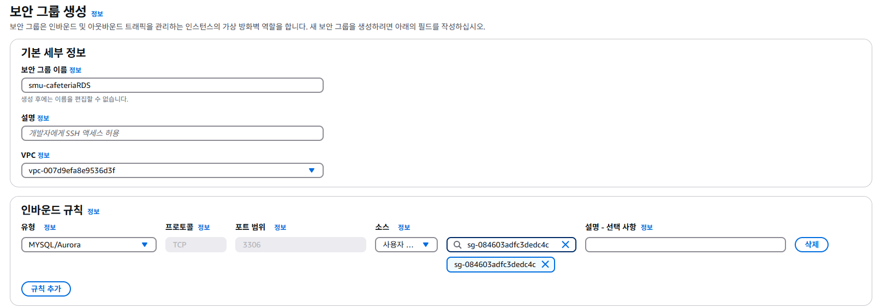The image size is (887, 308).
Task: Click the rule description optional input field
Action: (686, 245)
